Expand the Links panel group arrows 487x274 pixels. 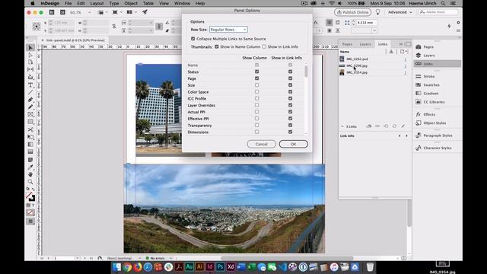pyautogui.click(x=401, y=44)
